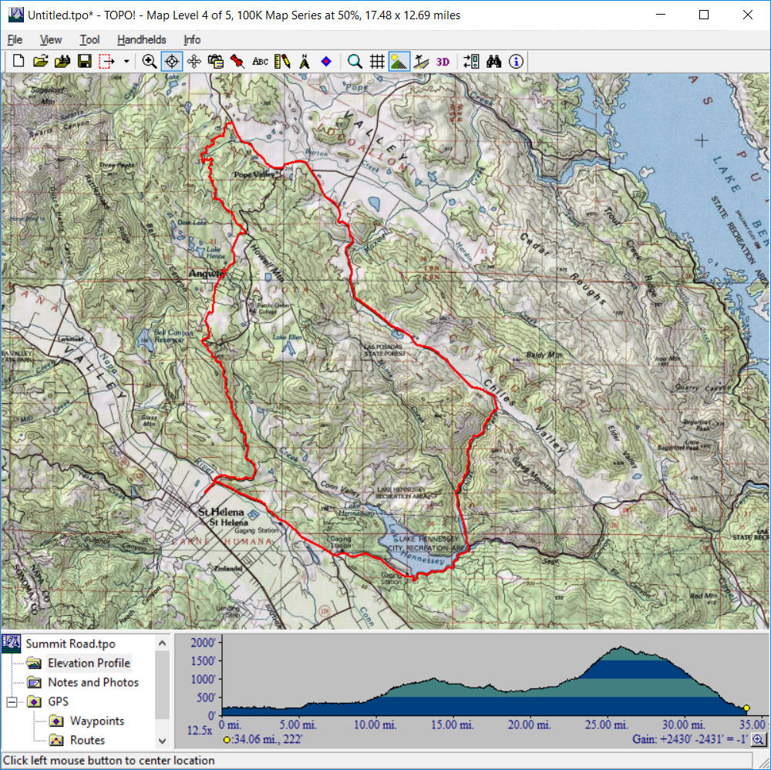Zoom the elevation profile with magnifier button

click(758, 740)
